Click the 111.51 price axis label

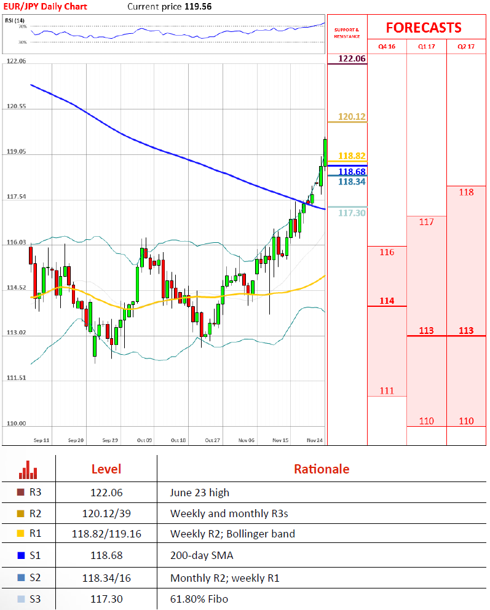tap(17, 378)
